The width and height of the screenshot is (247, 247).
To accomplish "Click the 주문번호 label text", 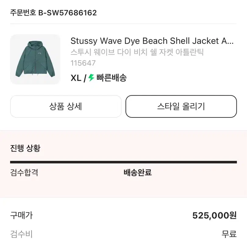I will (x=23, y=13).
